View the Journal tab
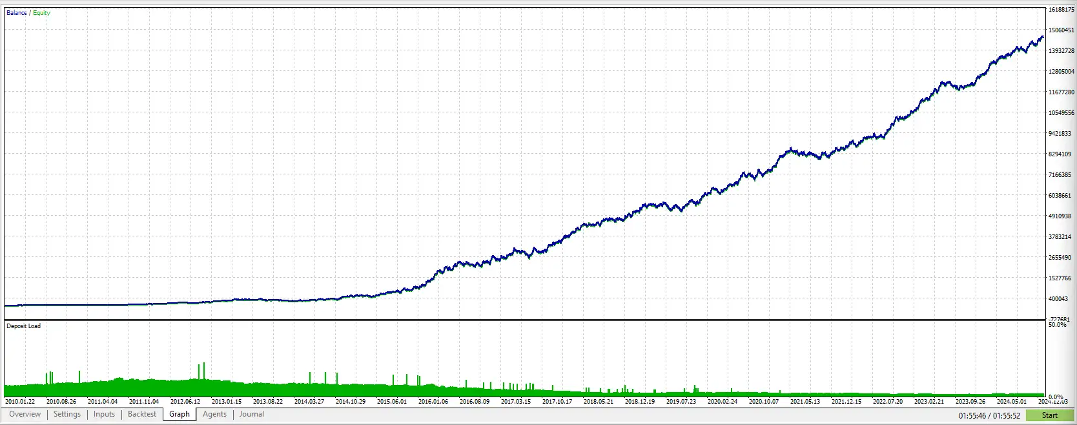The image size is (1077, 425). pos(251,414)
